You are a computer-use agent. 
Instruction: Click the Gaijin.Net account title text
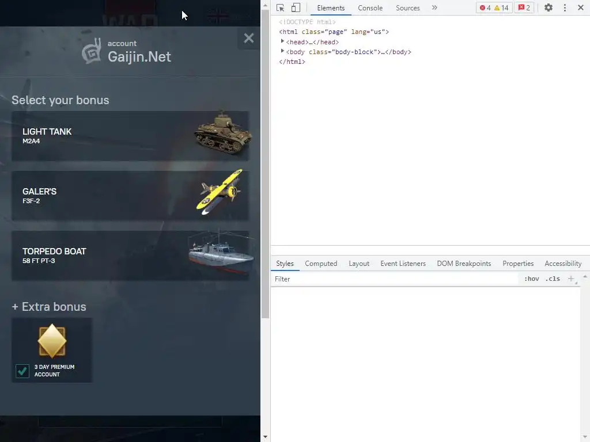tap(139, 57)
